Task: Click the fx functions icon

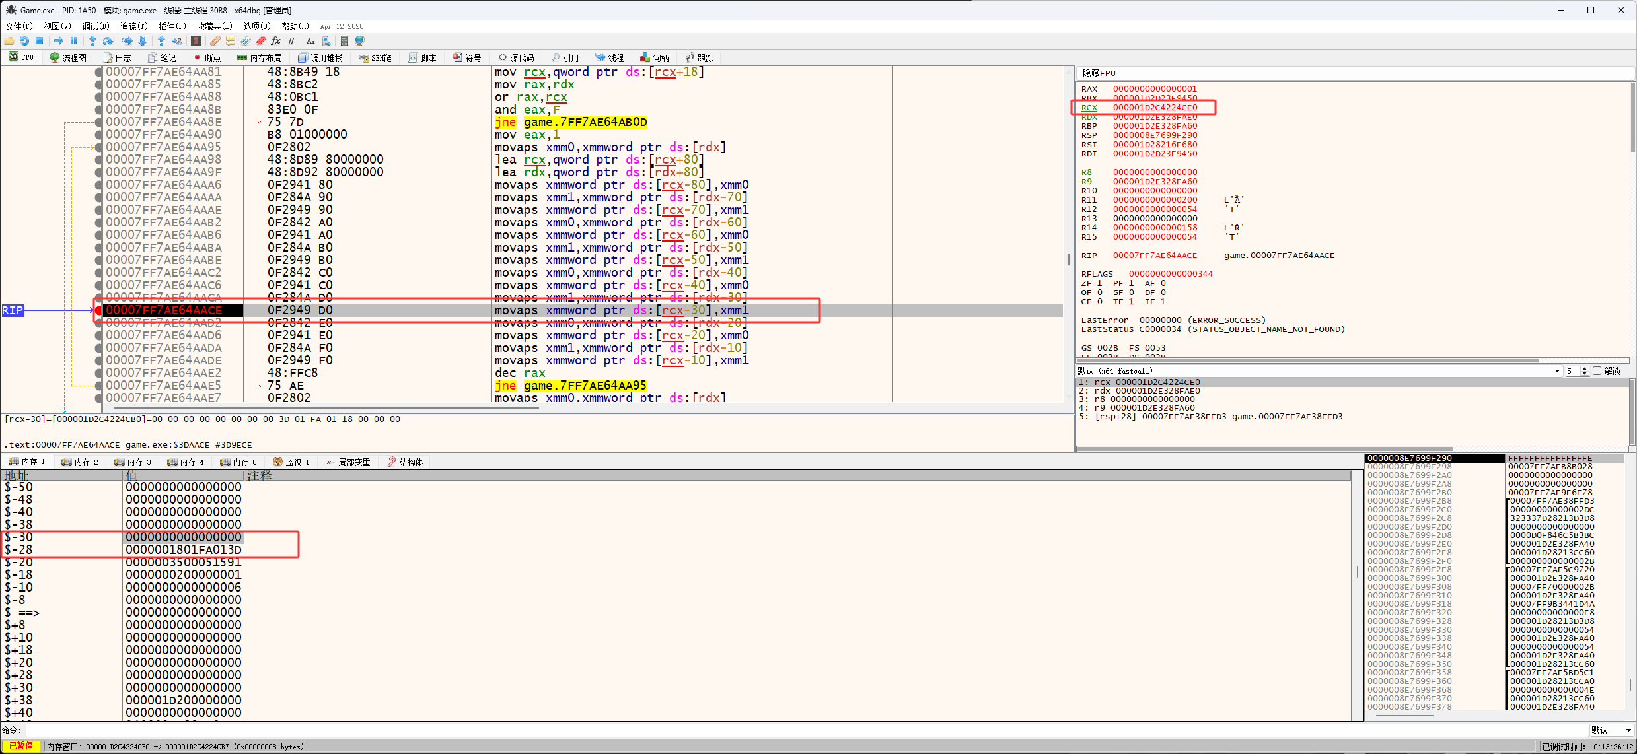Action: point(275,41)
